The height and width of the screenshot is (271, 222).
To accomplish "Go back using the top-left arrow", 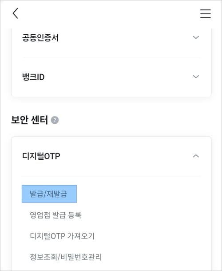I will pos(16,13).
